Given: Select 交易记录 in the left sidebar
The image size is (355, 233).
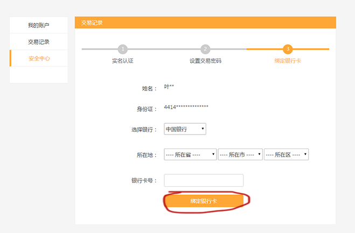Looking at the screenshot, I should pyautogui.click(x=39, y=42).
